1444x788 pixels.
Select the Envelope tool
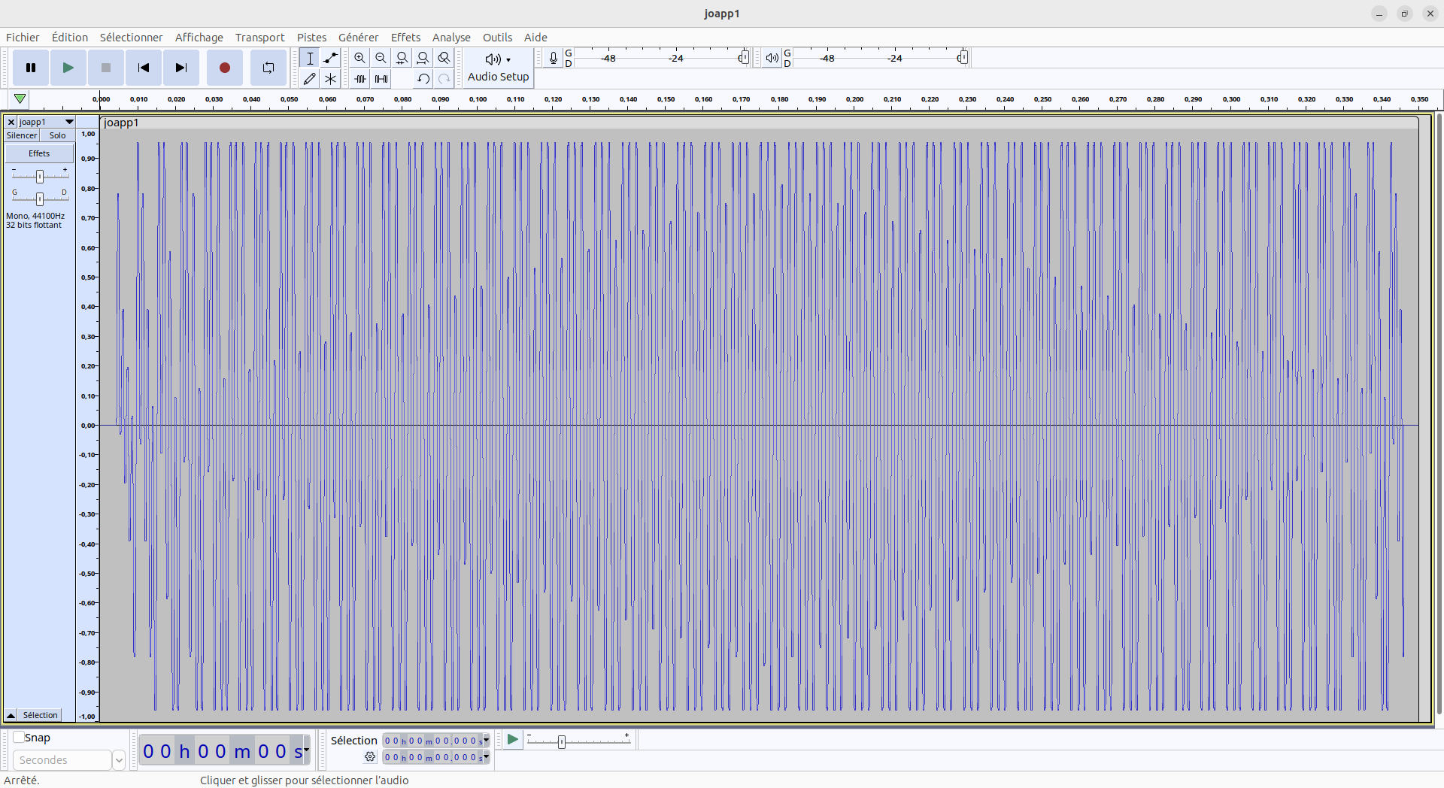tap(330, 58)
